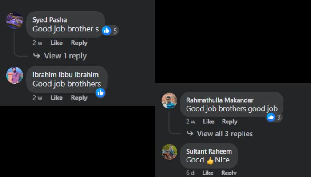
Task: Open Rahmathulla Makandar's name link
Action: 220,100
